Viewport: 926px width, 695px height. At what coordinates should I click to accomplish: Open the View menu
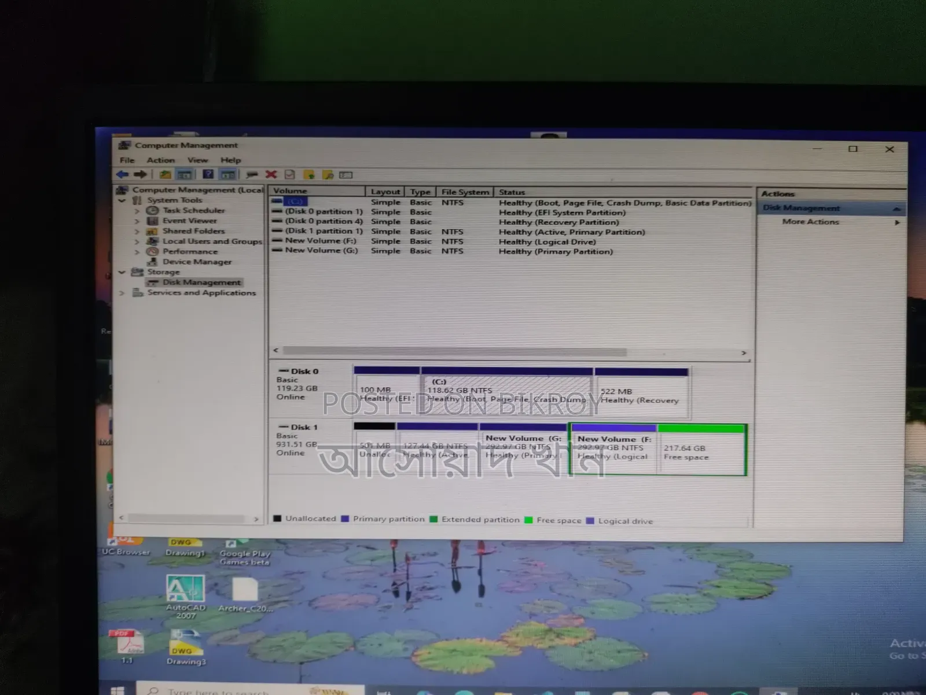tap(197, 160)
